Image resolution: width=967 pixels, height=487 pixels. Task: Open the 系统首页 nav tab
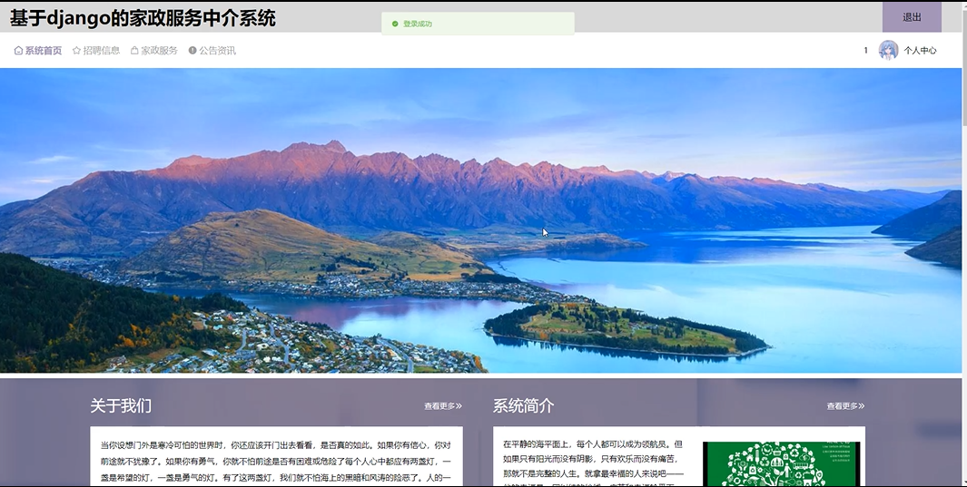point(37,51)
